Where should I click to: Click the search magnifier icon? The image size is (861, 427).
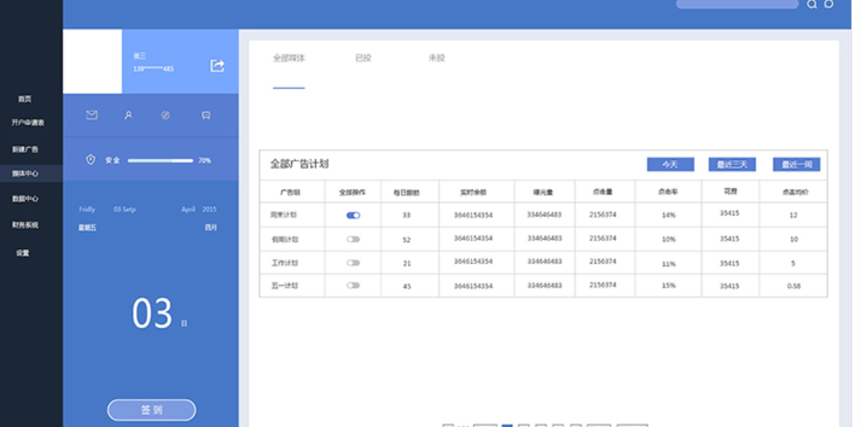pos(812,4)
